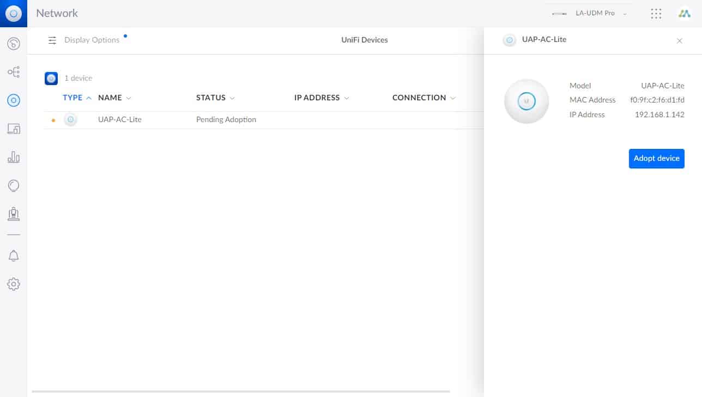Click the orange status dot in device row
Viewport: 702px width, 397px height.
(53, 120)
